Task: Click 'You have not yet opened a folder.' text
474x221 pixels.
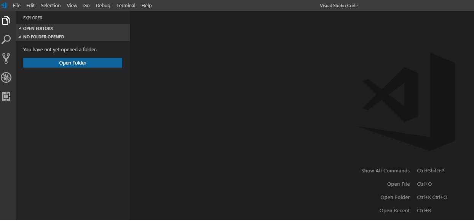Action: (x=60, y=49)
